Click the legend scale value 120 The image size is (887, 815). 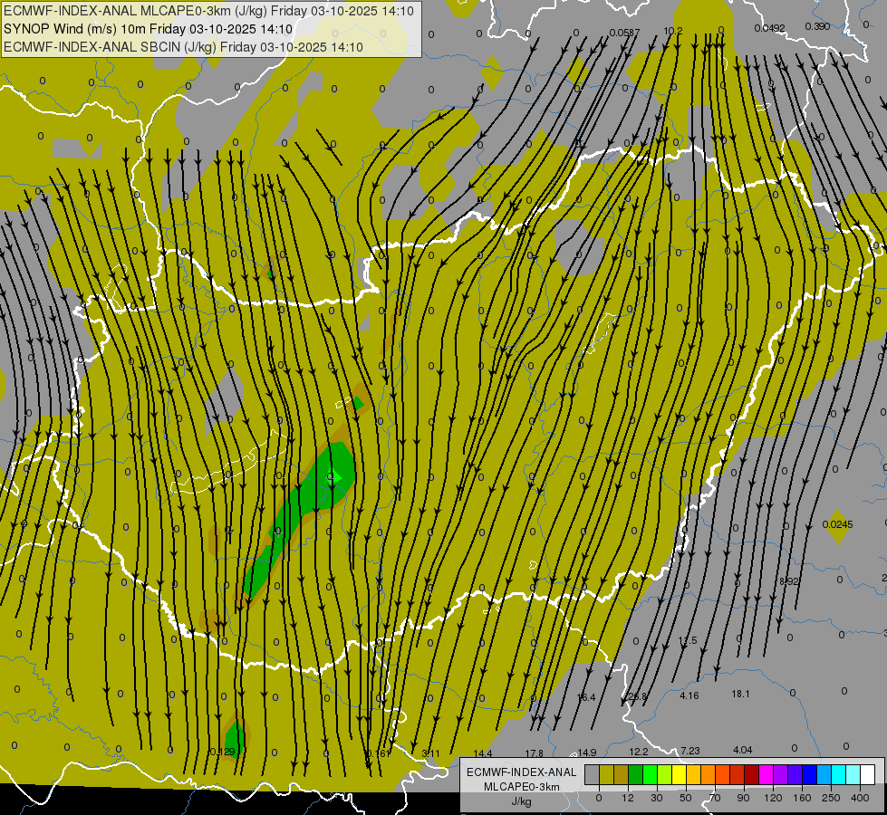point(773,798)
